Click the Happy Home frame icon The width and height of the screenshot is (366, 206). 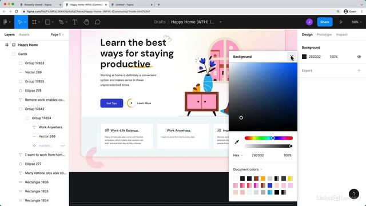coord(7,45)
